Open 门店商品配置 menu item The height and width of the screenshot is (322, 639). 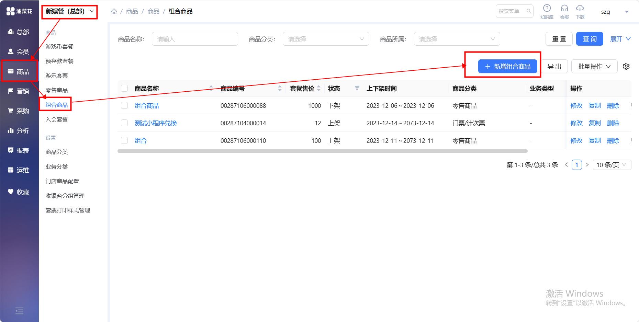(62, 181)
